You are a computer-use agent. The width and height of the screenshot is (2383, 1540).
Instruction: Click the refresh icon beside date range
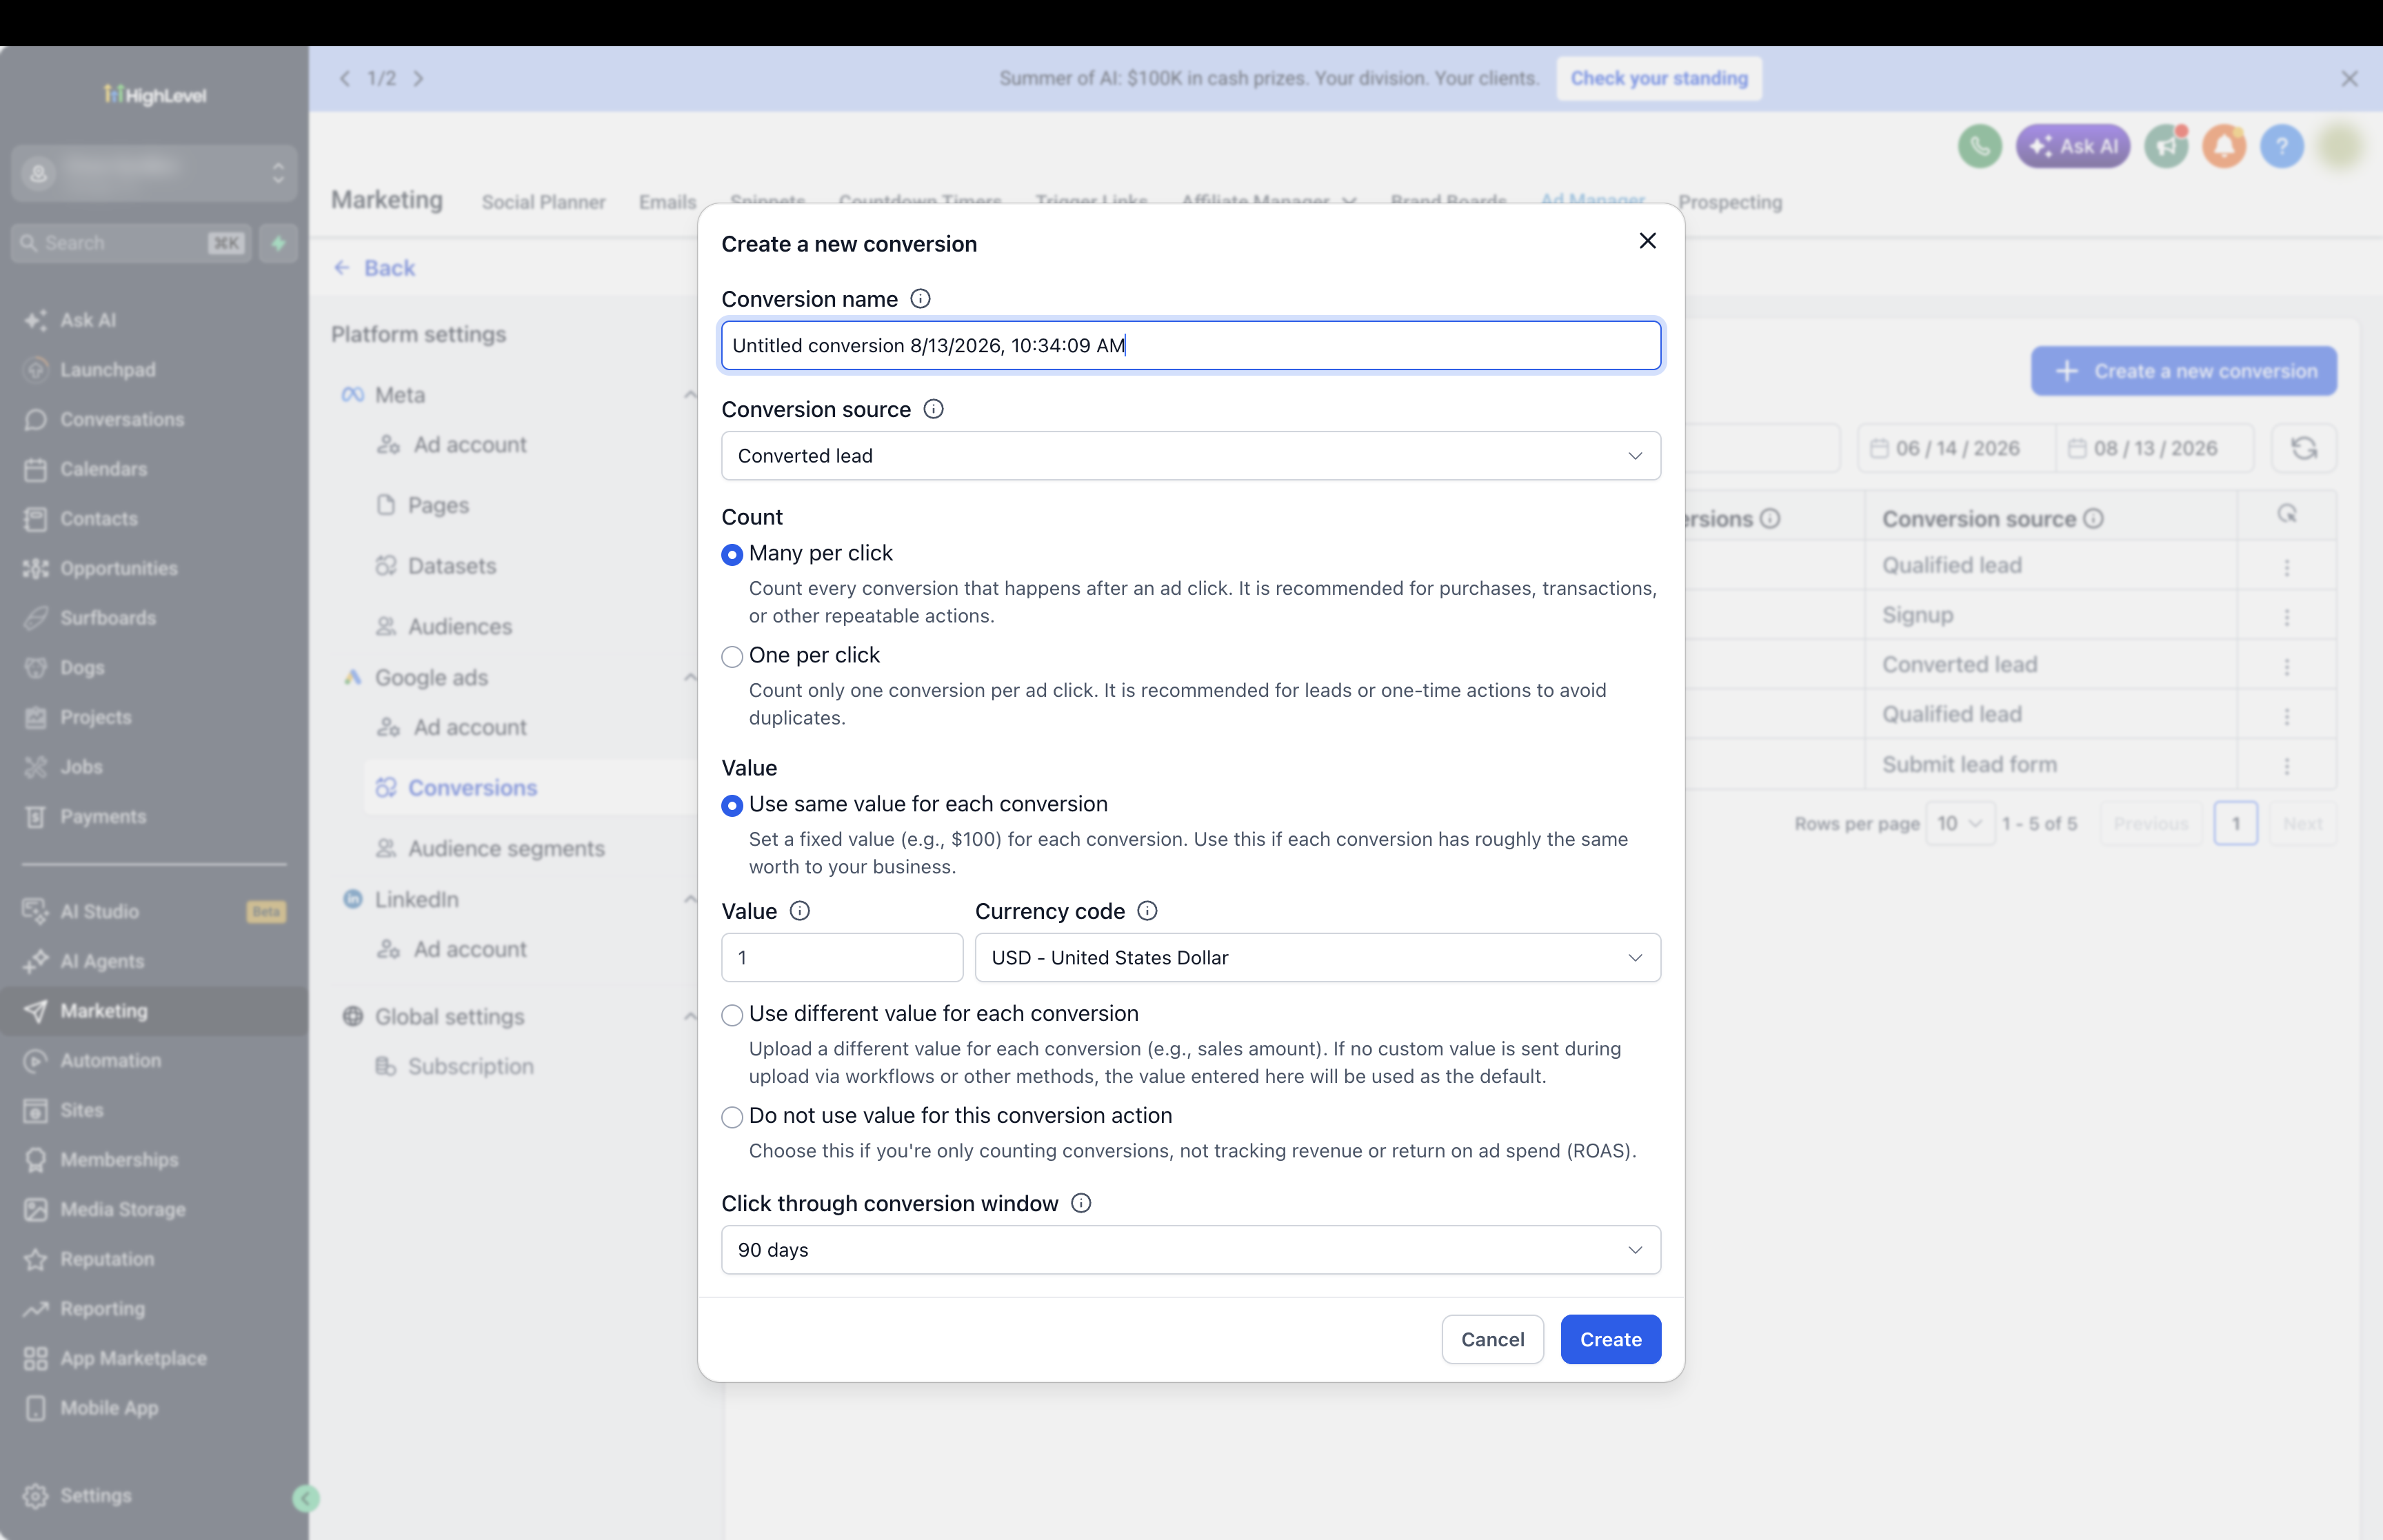click(x=2303, y=448)
